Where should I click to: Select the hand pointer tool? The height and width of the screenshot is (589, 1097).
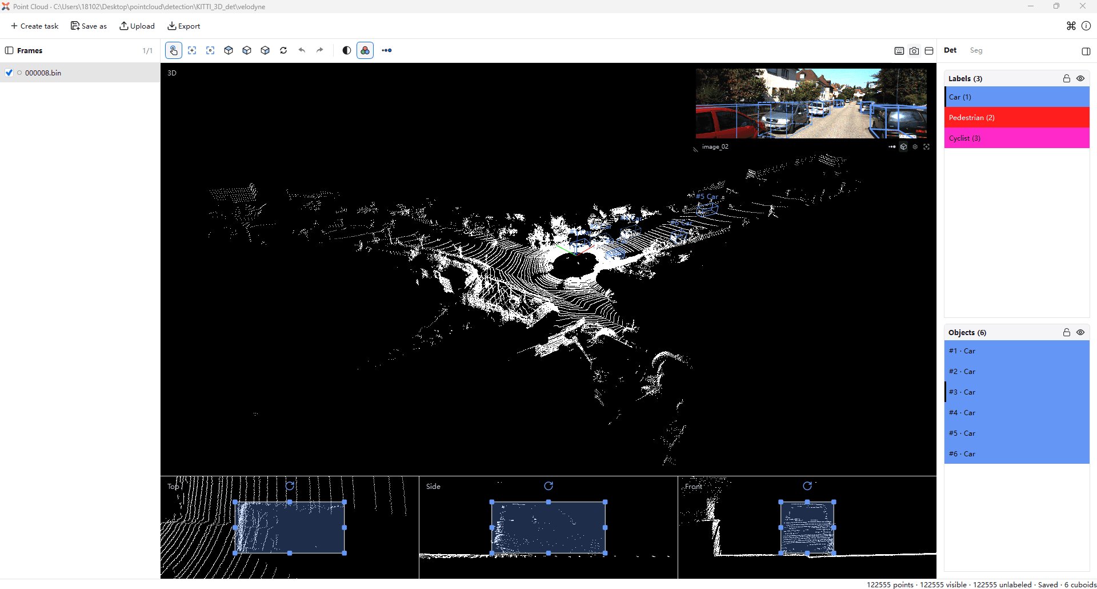pos(174,50)
